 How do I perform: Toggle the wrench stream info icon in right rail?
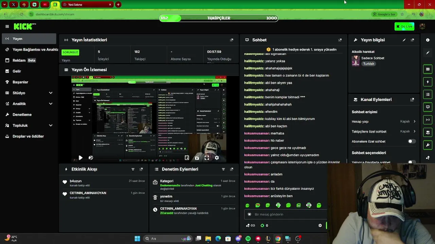pyautogui.click(x=428, y=145)
